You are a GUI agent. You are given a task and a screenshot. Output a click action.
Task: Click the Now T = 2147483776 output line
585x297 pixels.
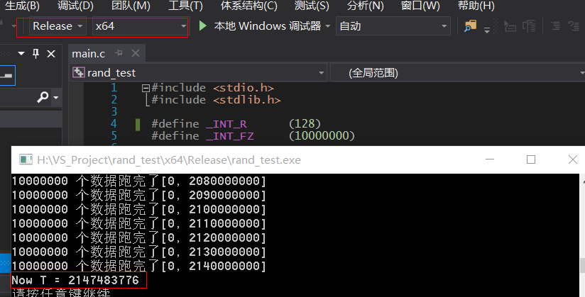[x=75, y=280]
